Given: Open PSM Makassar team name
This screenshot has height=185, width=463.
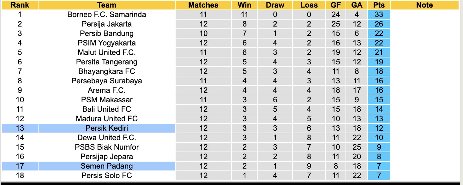Looking at the screenshot, I should pos(107,100).
